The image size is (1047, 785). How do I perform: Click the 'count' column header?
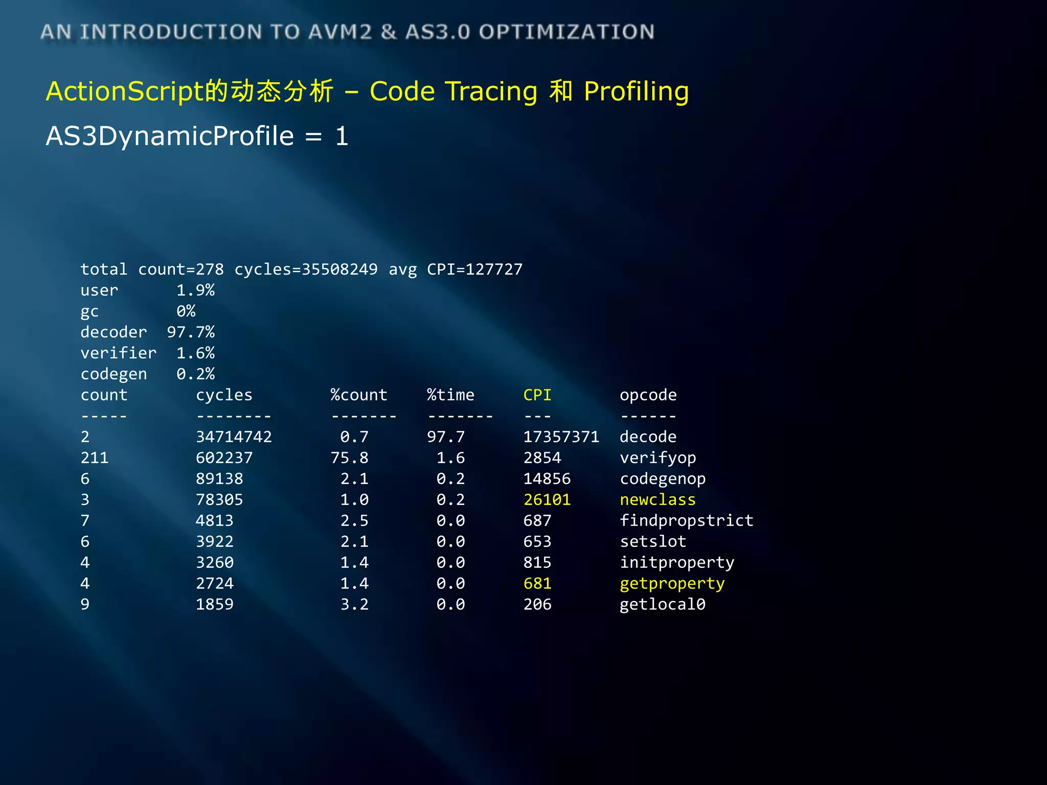[104, 395]
